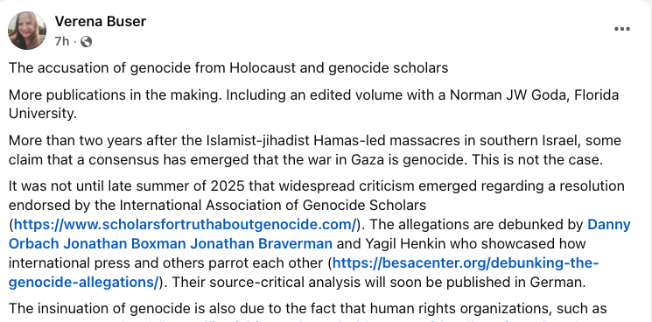Click the post headline about genocide scholars
The width and height of the screenshot is (652, 322).
point(228,67)
